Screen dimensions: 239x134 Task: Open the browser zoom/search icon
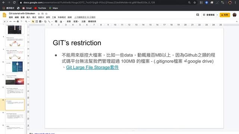point(189,3)
